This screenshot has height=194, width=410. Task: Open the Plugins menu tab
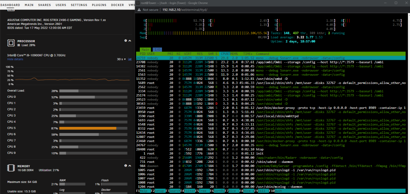coord(99,5)
